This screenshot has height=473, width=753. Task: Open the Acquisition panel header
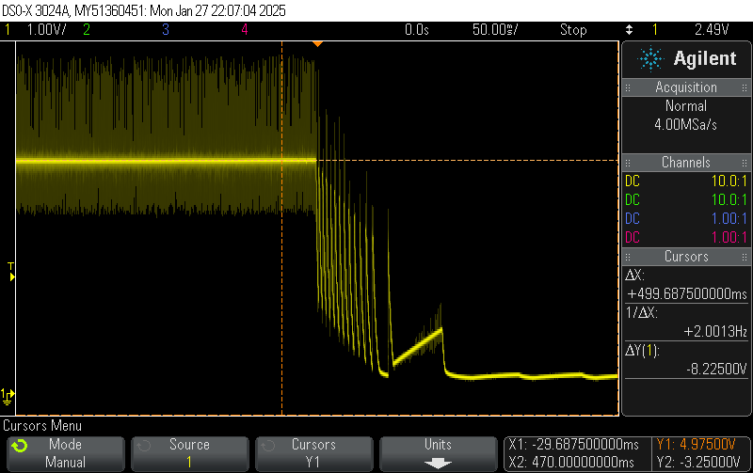pos(686,87)
